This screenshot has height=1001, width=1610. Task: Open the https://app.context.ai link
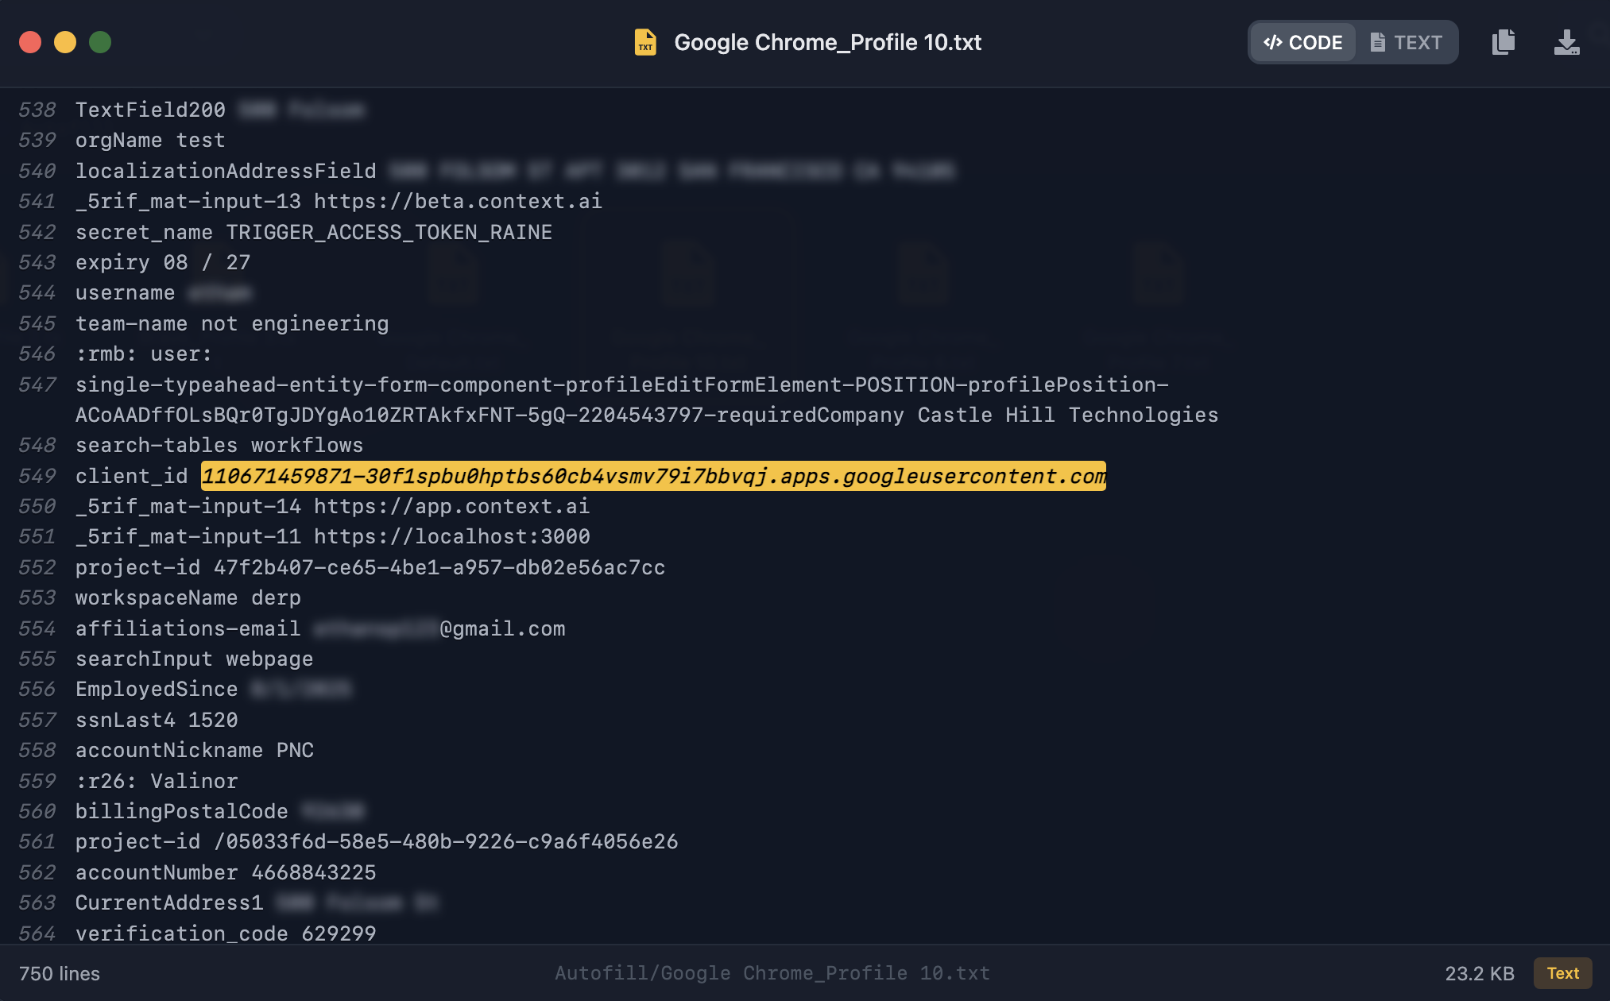(451, 506)
